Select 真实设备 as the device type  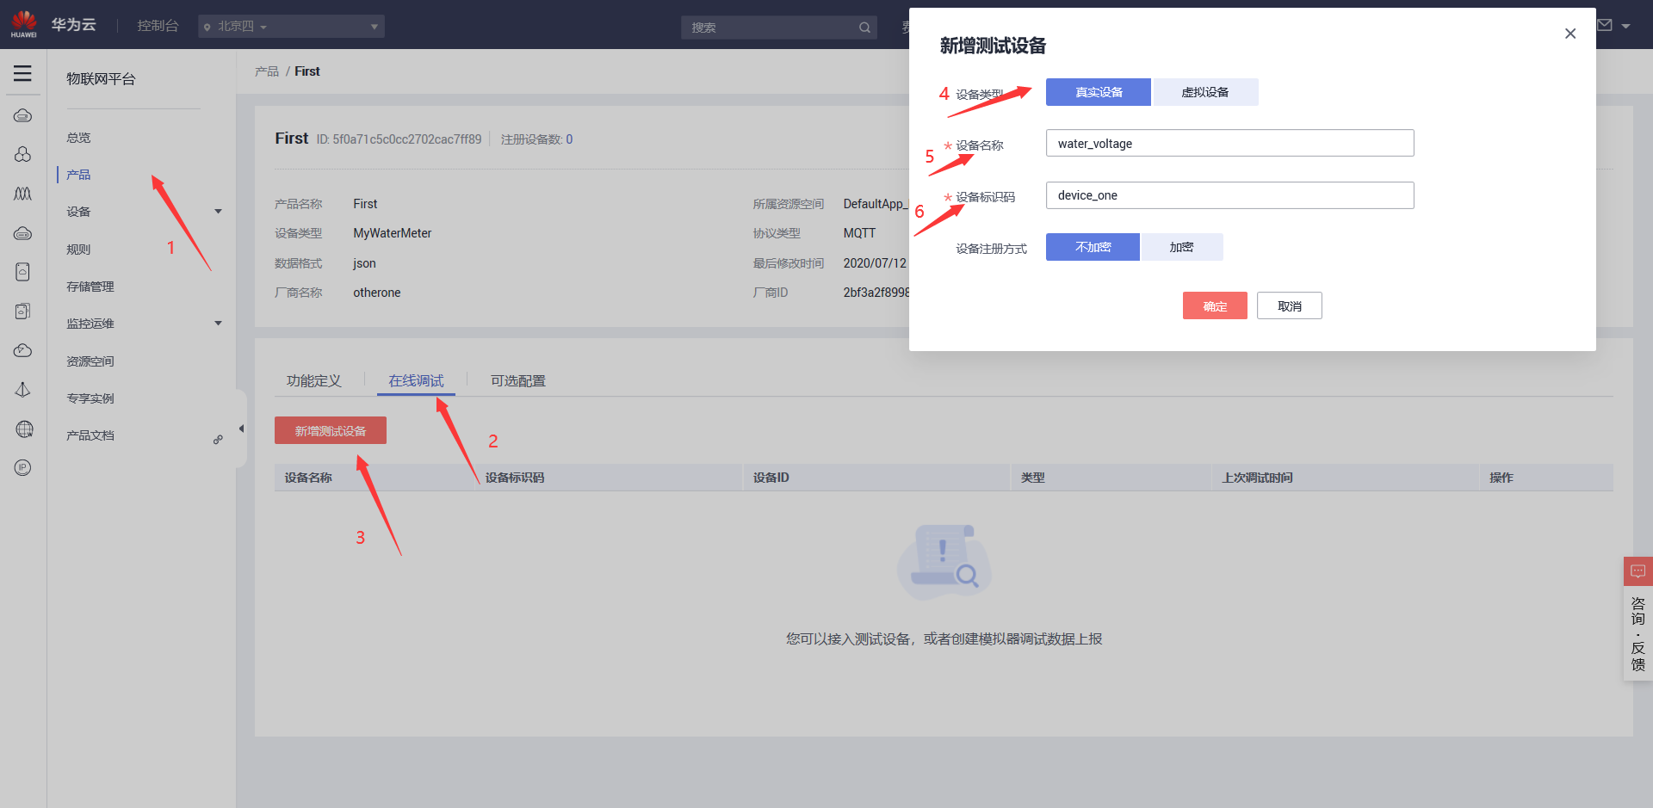[1098, 92]
